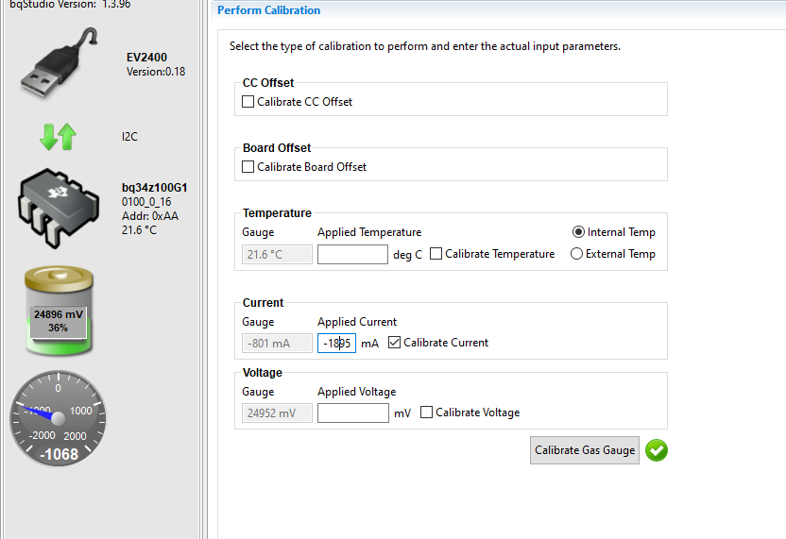Click the battery charge level icon

pyautogui.click(x=59, y=311)
